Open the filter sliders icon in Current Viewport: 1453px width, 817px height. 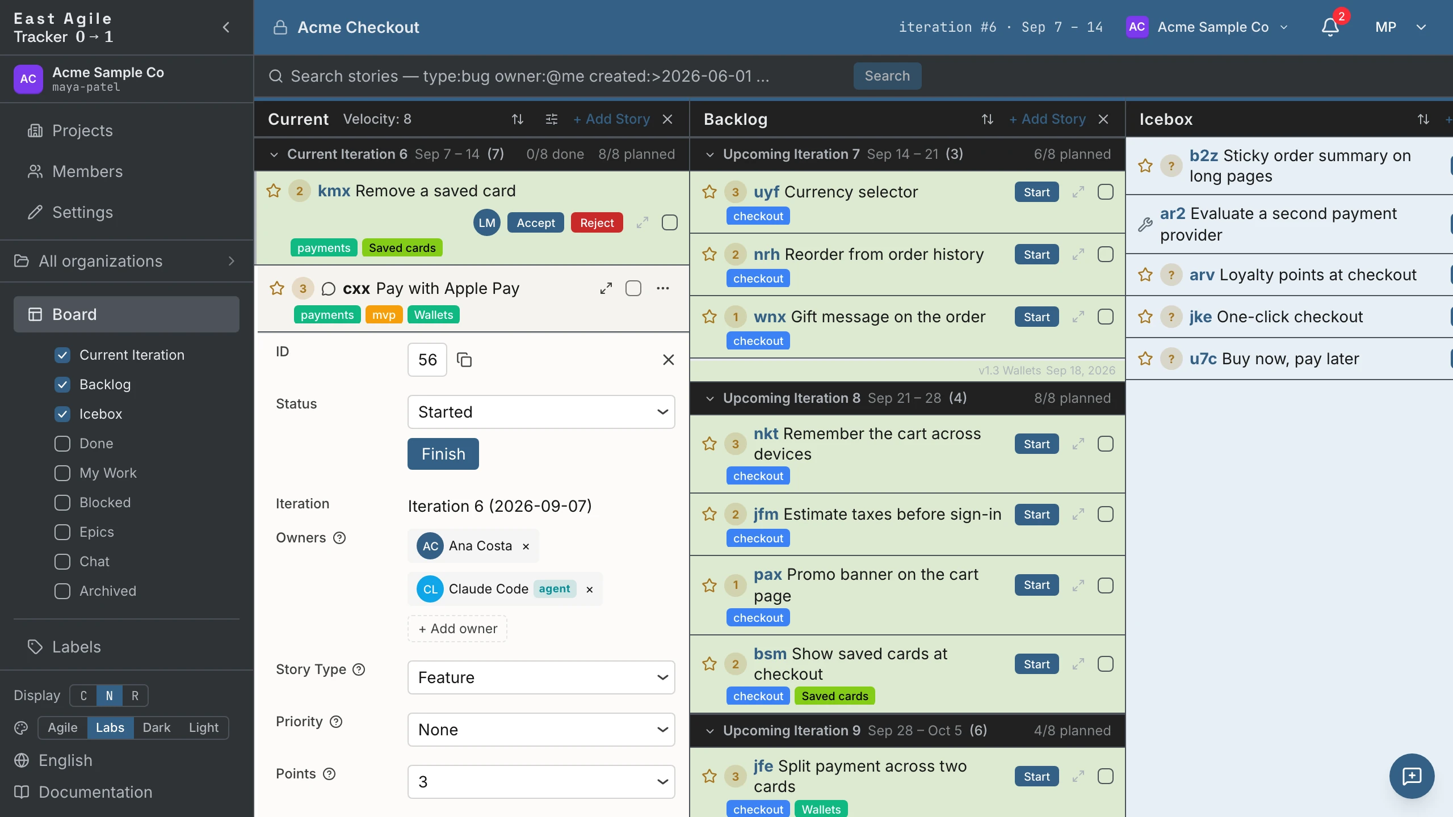click(x=551, y=119)
